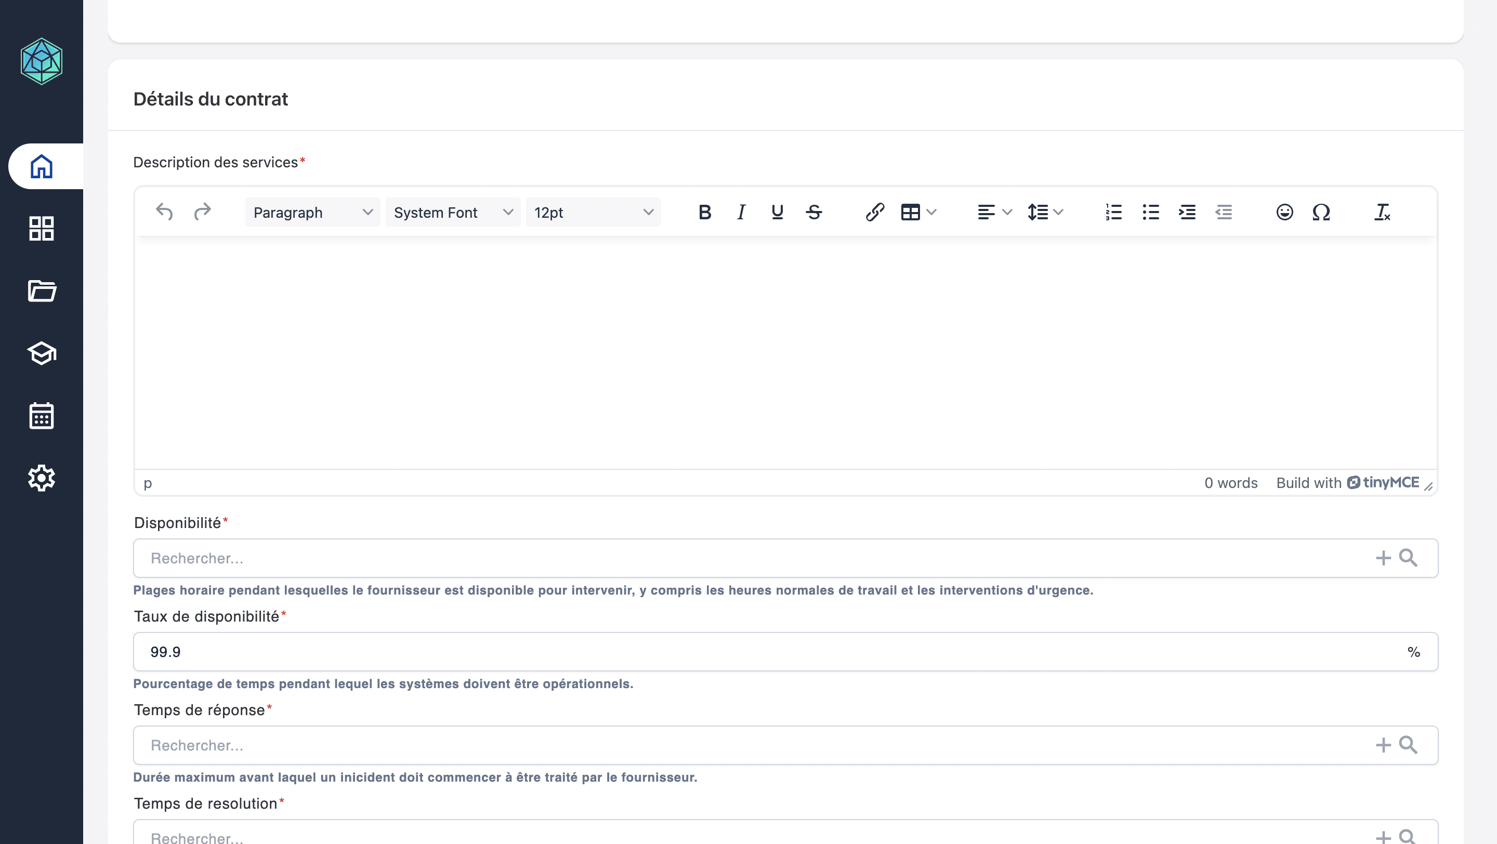Click the Taux de disponibilité input field
The height and width of the screenshot is (844, 1497).
click(x=755, y=652)
